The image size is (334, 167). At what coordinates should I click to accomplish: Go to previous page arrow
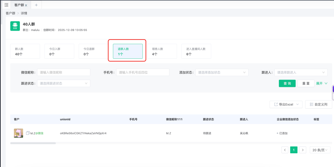[285, 150]
